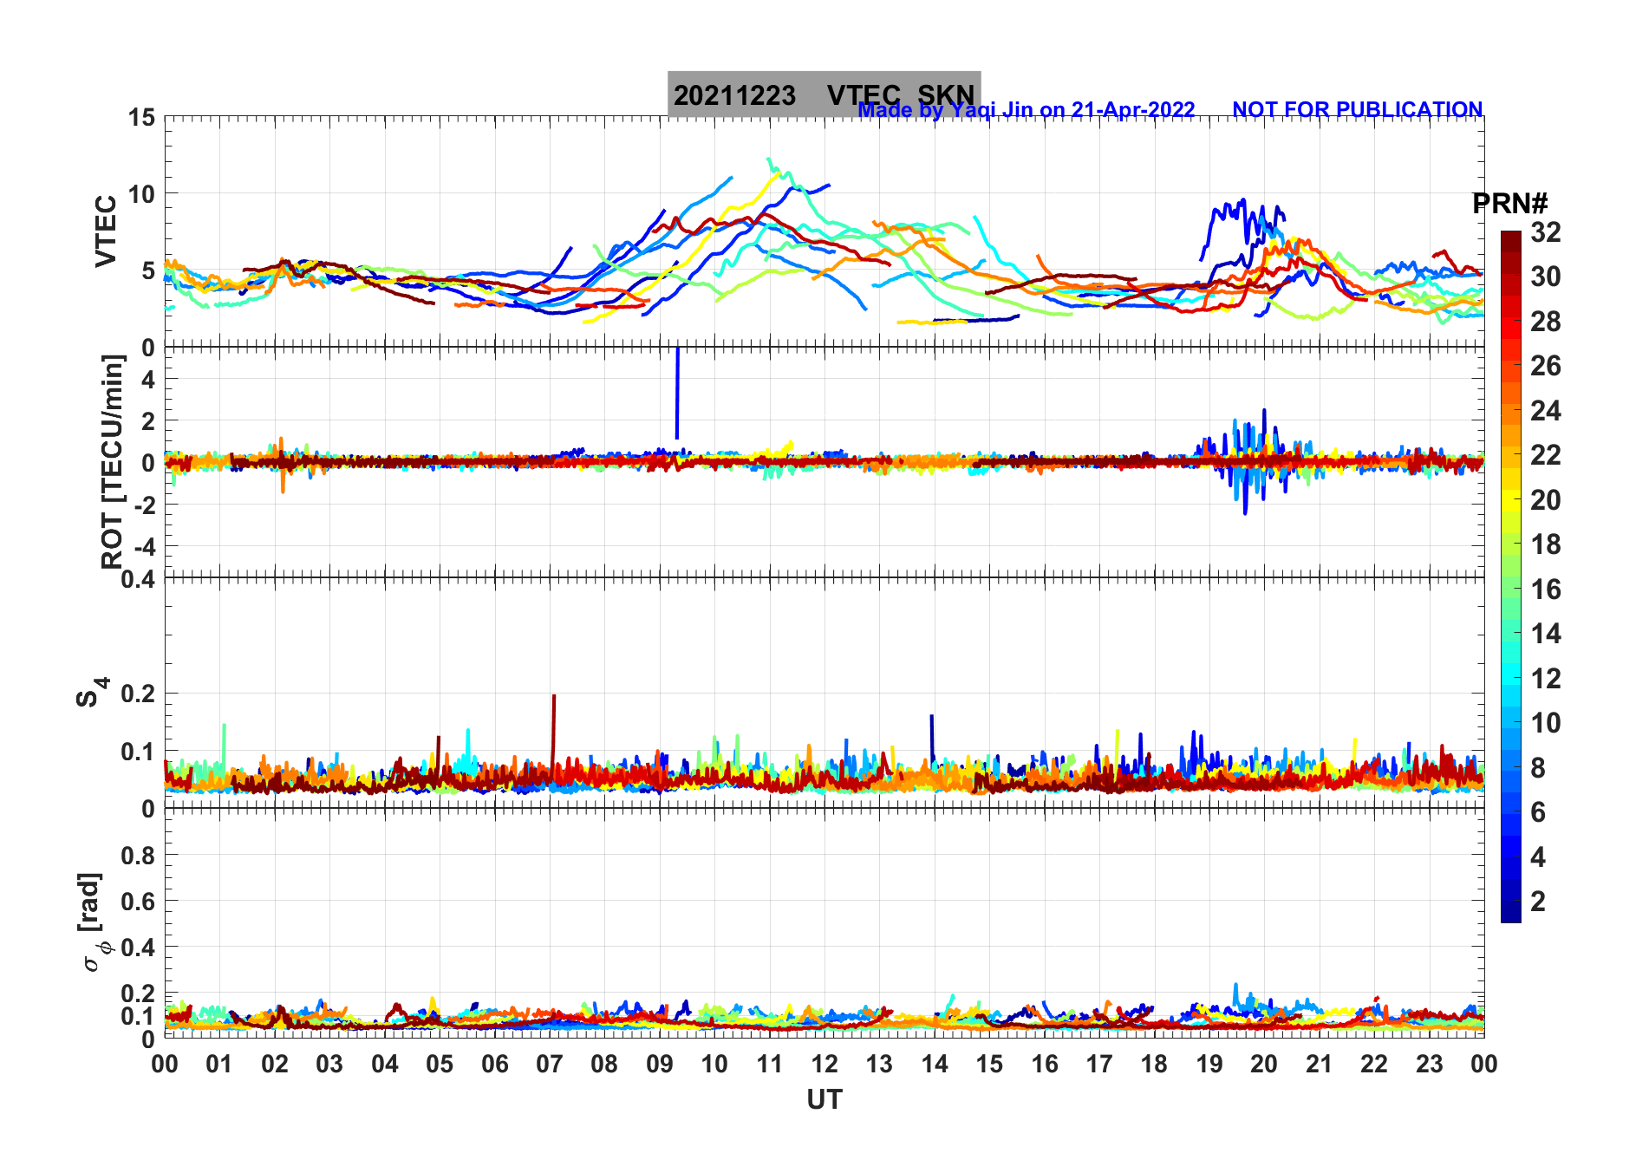The height and width of the screenshot is (1153, 1649).
Task: Click the PRN colorbar gradient strip
Action: point(1510,576)
